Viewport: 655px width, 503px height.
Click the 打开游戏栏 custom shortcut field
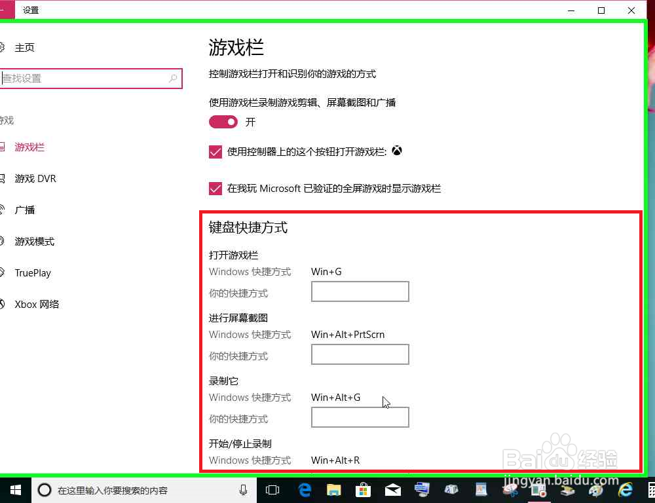(360, 291)
